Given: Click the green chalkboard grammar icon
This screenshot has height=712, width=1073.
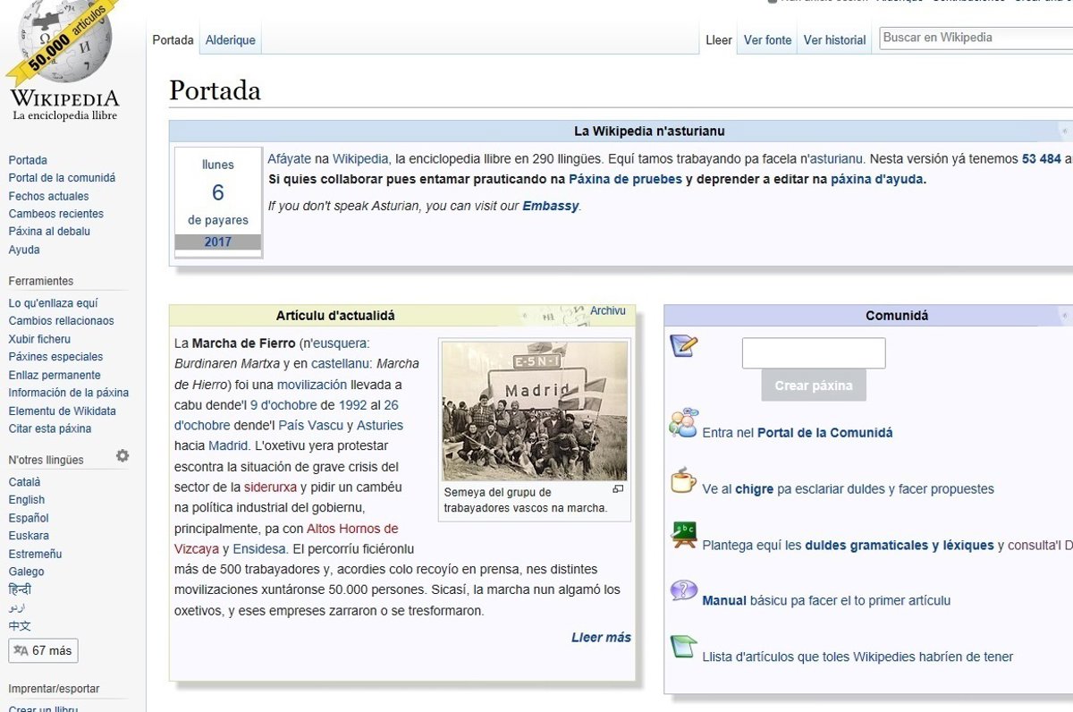Looking at the screenshot, I should (x=683, y=536).
